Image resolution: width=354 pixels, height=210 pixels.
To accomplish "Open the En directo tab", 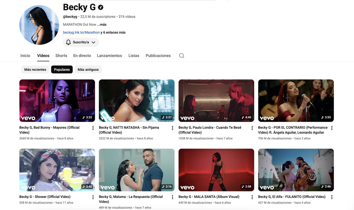I will pyautogui.click(x=82, y=55).
